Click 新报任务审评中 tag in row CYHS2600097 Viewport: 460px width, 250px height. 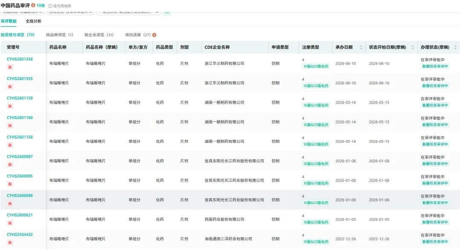point(435,164)
